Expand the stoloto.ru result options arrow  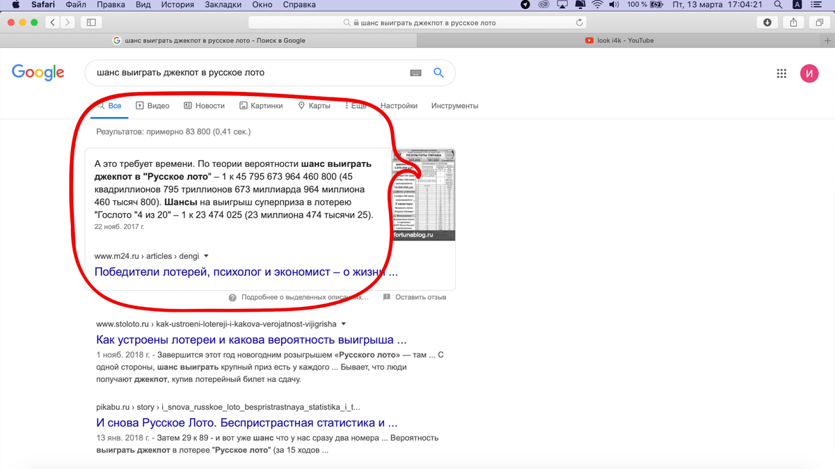344,324
